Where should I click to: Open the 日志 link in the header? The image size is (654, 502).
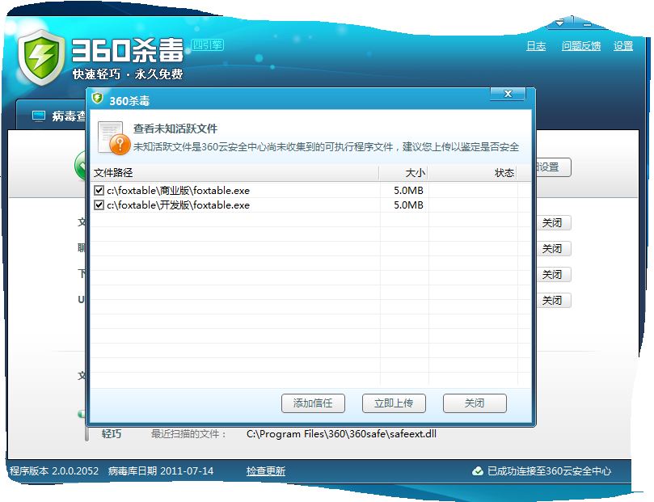[x=536, y=46]
